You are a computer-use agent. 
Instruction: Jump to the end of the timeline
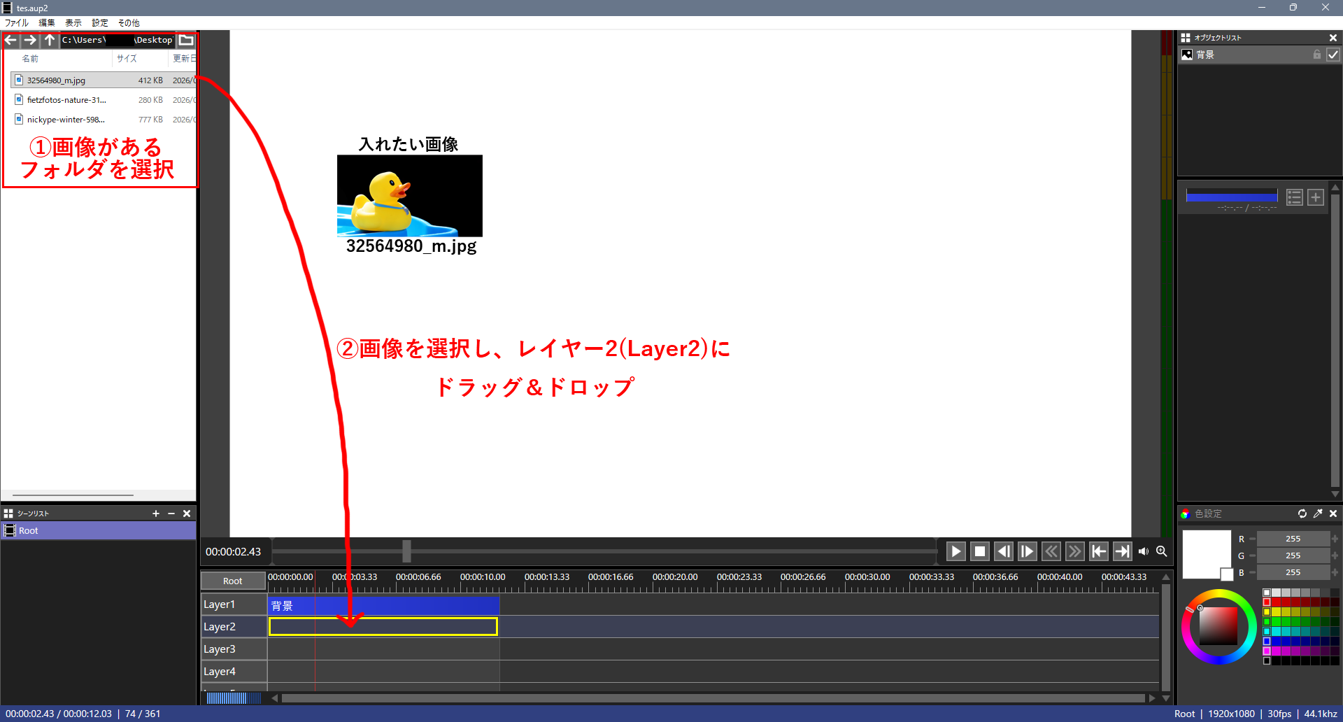point(1122,551)
